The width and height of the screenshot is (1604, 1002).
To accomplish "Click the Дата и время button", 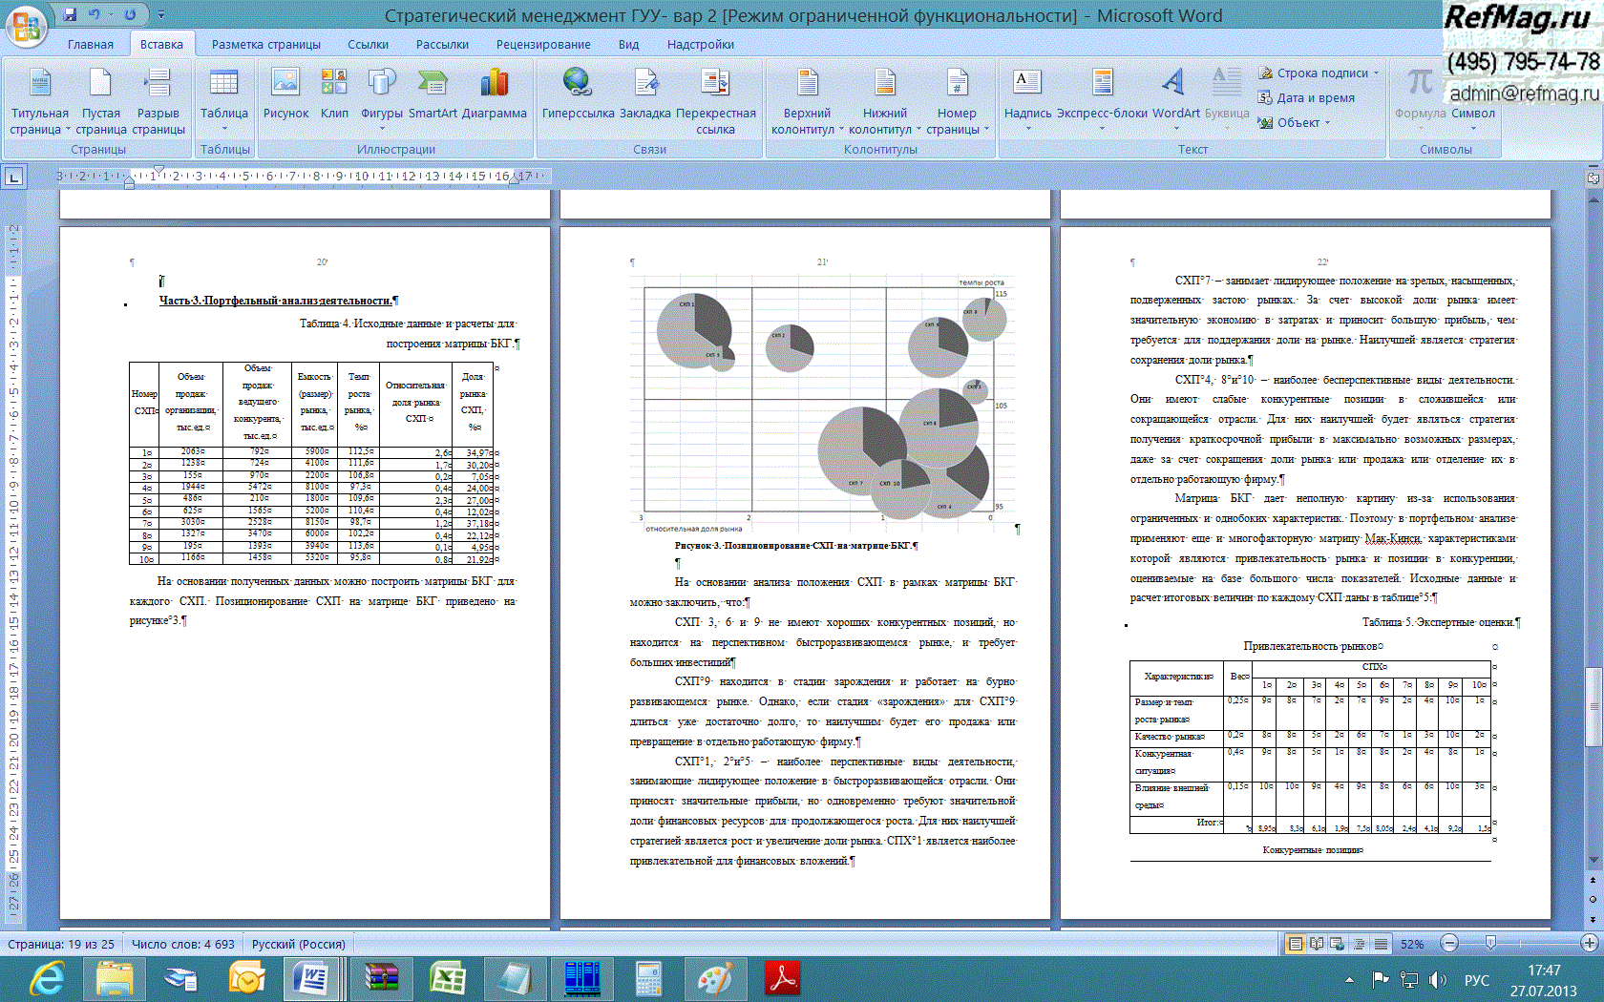I will click(x=1307, y=97).
